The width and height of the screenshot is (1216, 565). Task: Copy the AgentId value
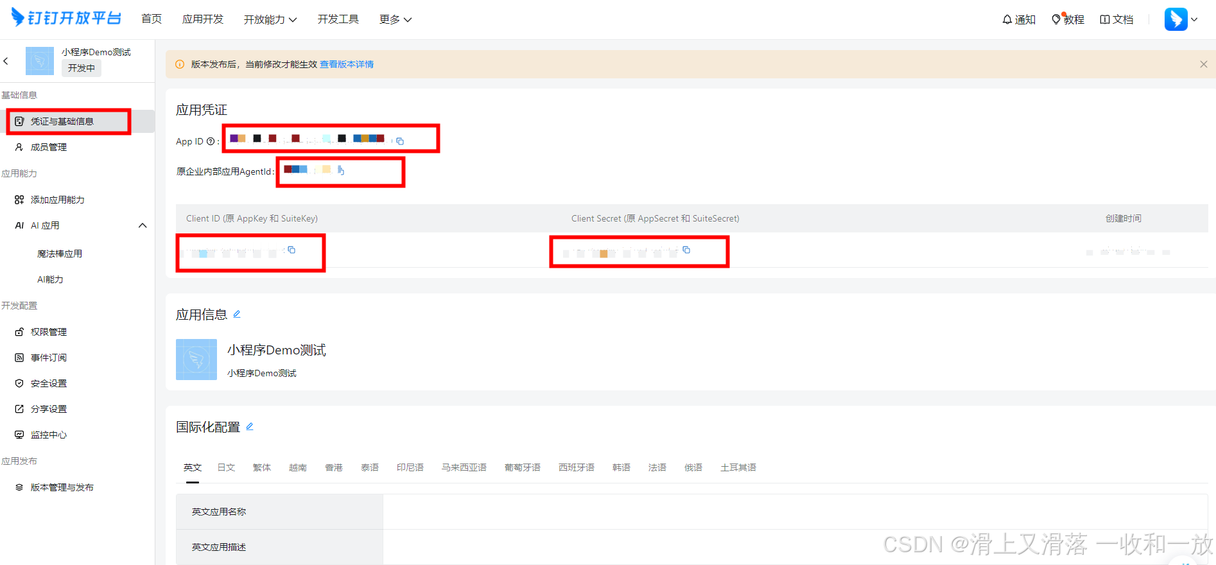[x=341, y=170]
